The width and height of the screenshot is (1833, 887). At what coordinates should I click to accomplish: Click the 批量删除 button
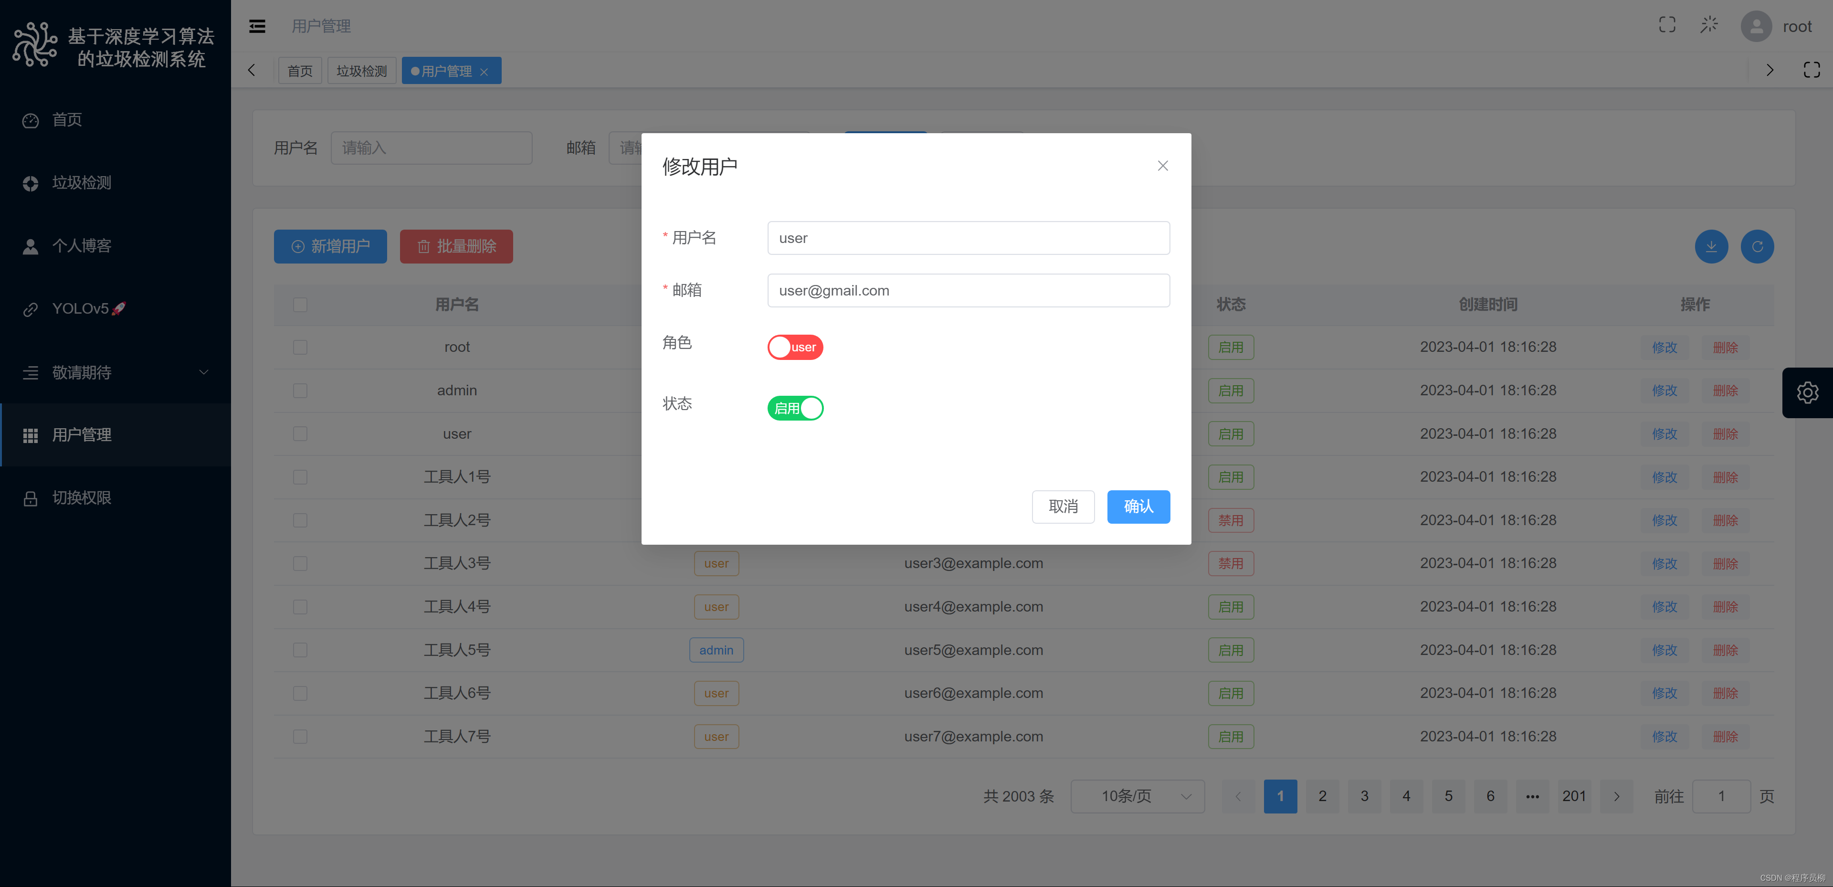pos(456,246)
